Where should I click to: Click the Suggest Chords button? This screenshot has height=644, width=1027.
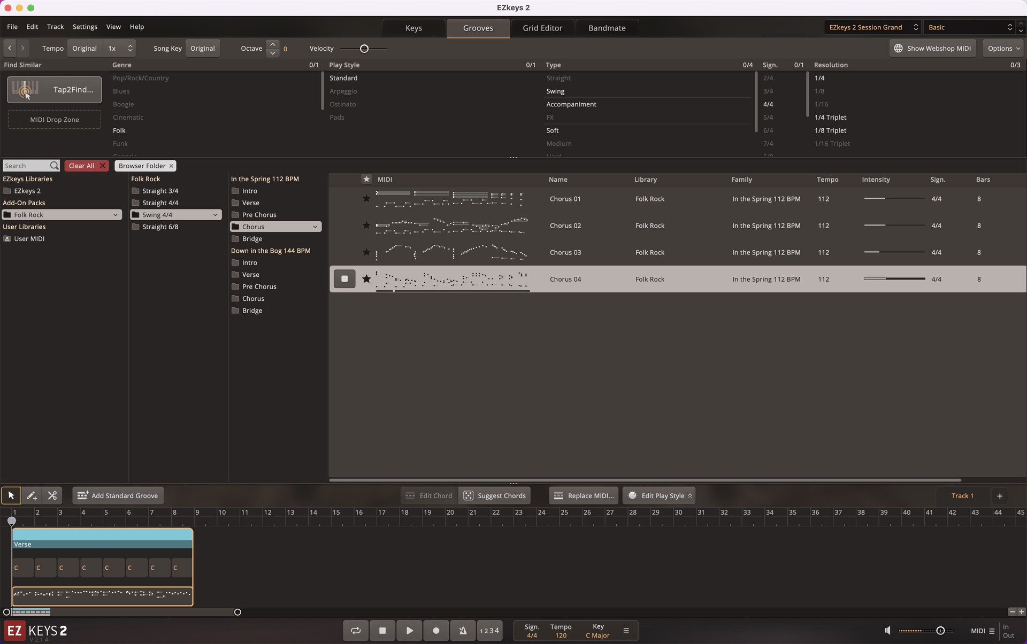pyautogui.click(x=494, y=495)
